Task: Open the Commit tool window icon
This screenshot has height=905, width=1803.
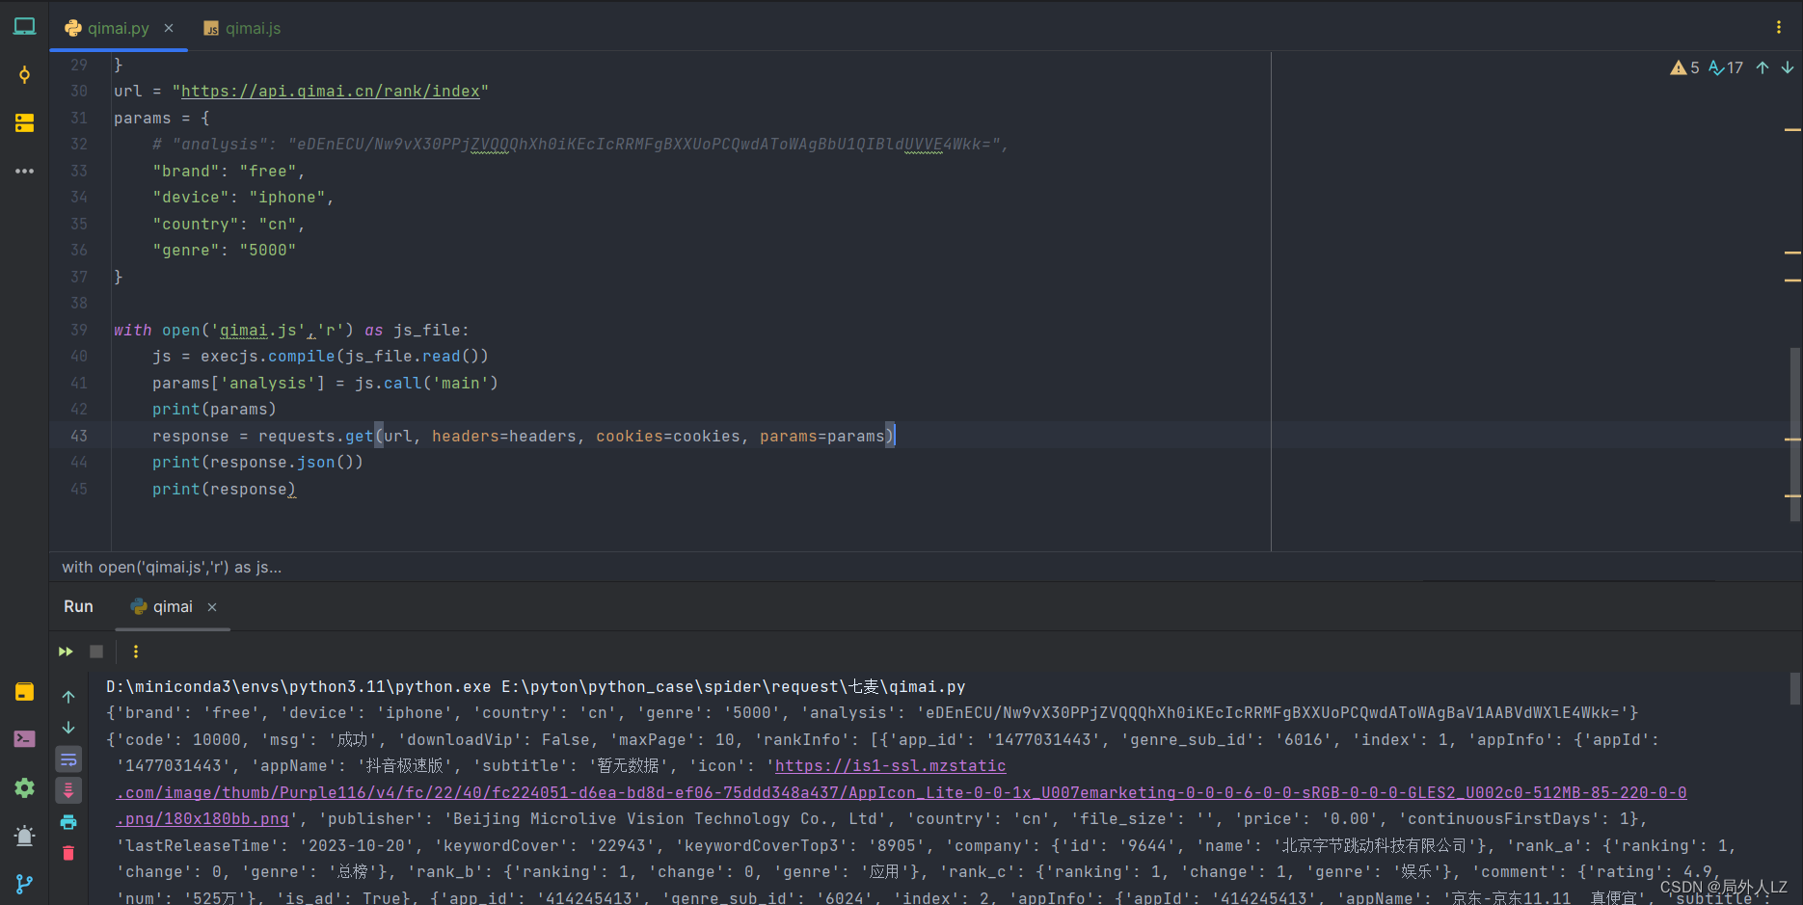Action: tap(24, 75)
